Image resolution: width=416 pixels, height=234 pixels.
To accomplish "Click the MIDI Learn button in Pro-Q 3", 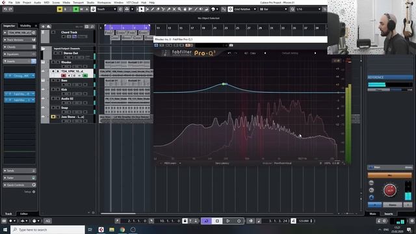I will click(170, 163).
